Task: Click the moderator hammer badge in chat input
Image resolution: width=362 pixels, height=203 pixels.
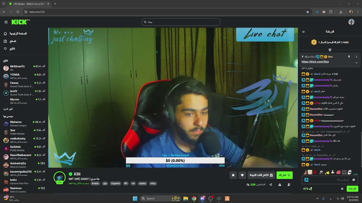Action: (306, 180)
